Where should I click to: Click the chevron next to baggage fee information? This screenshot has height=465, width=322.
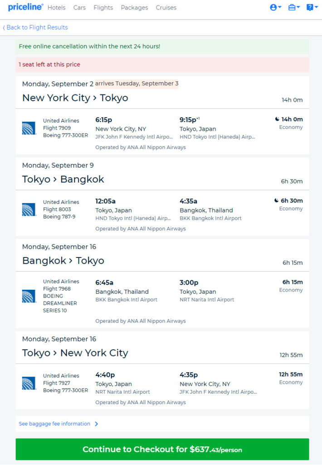96,424
